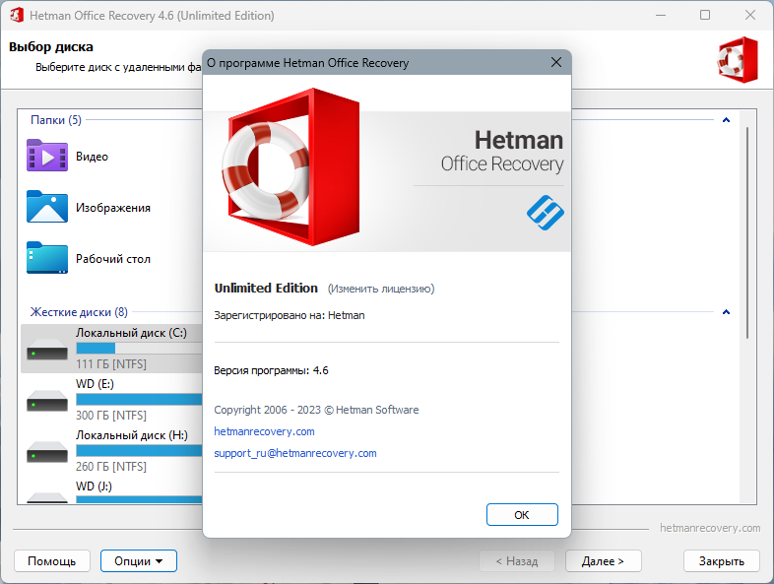Image resolution: width=774 pixels, height=584 pixels.
Task: Click Изменить лицензию link
Action: [381, 289]
